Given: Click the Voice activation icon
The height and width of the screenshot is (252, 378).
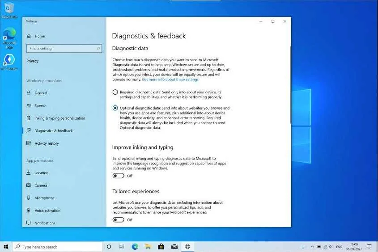Looking at the screenshot, I should click(29, 210).
